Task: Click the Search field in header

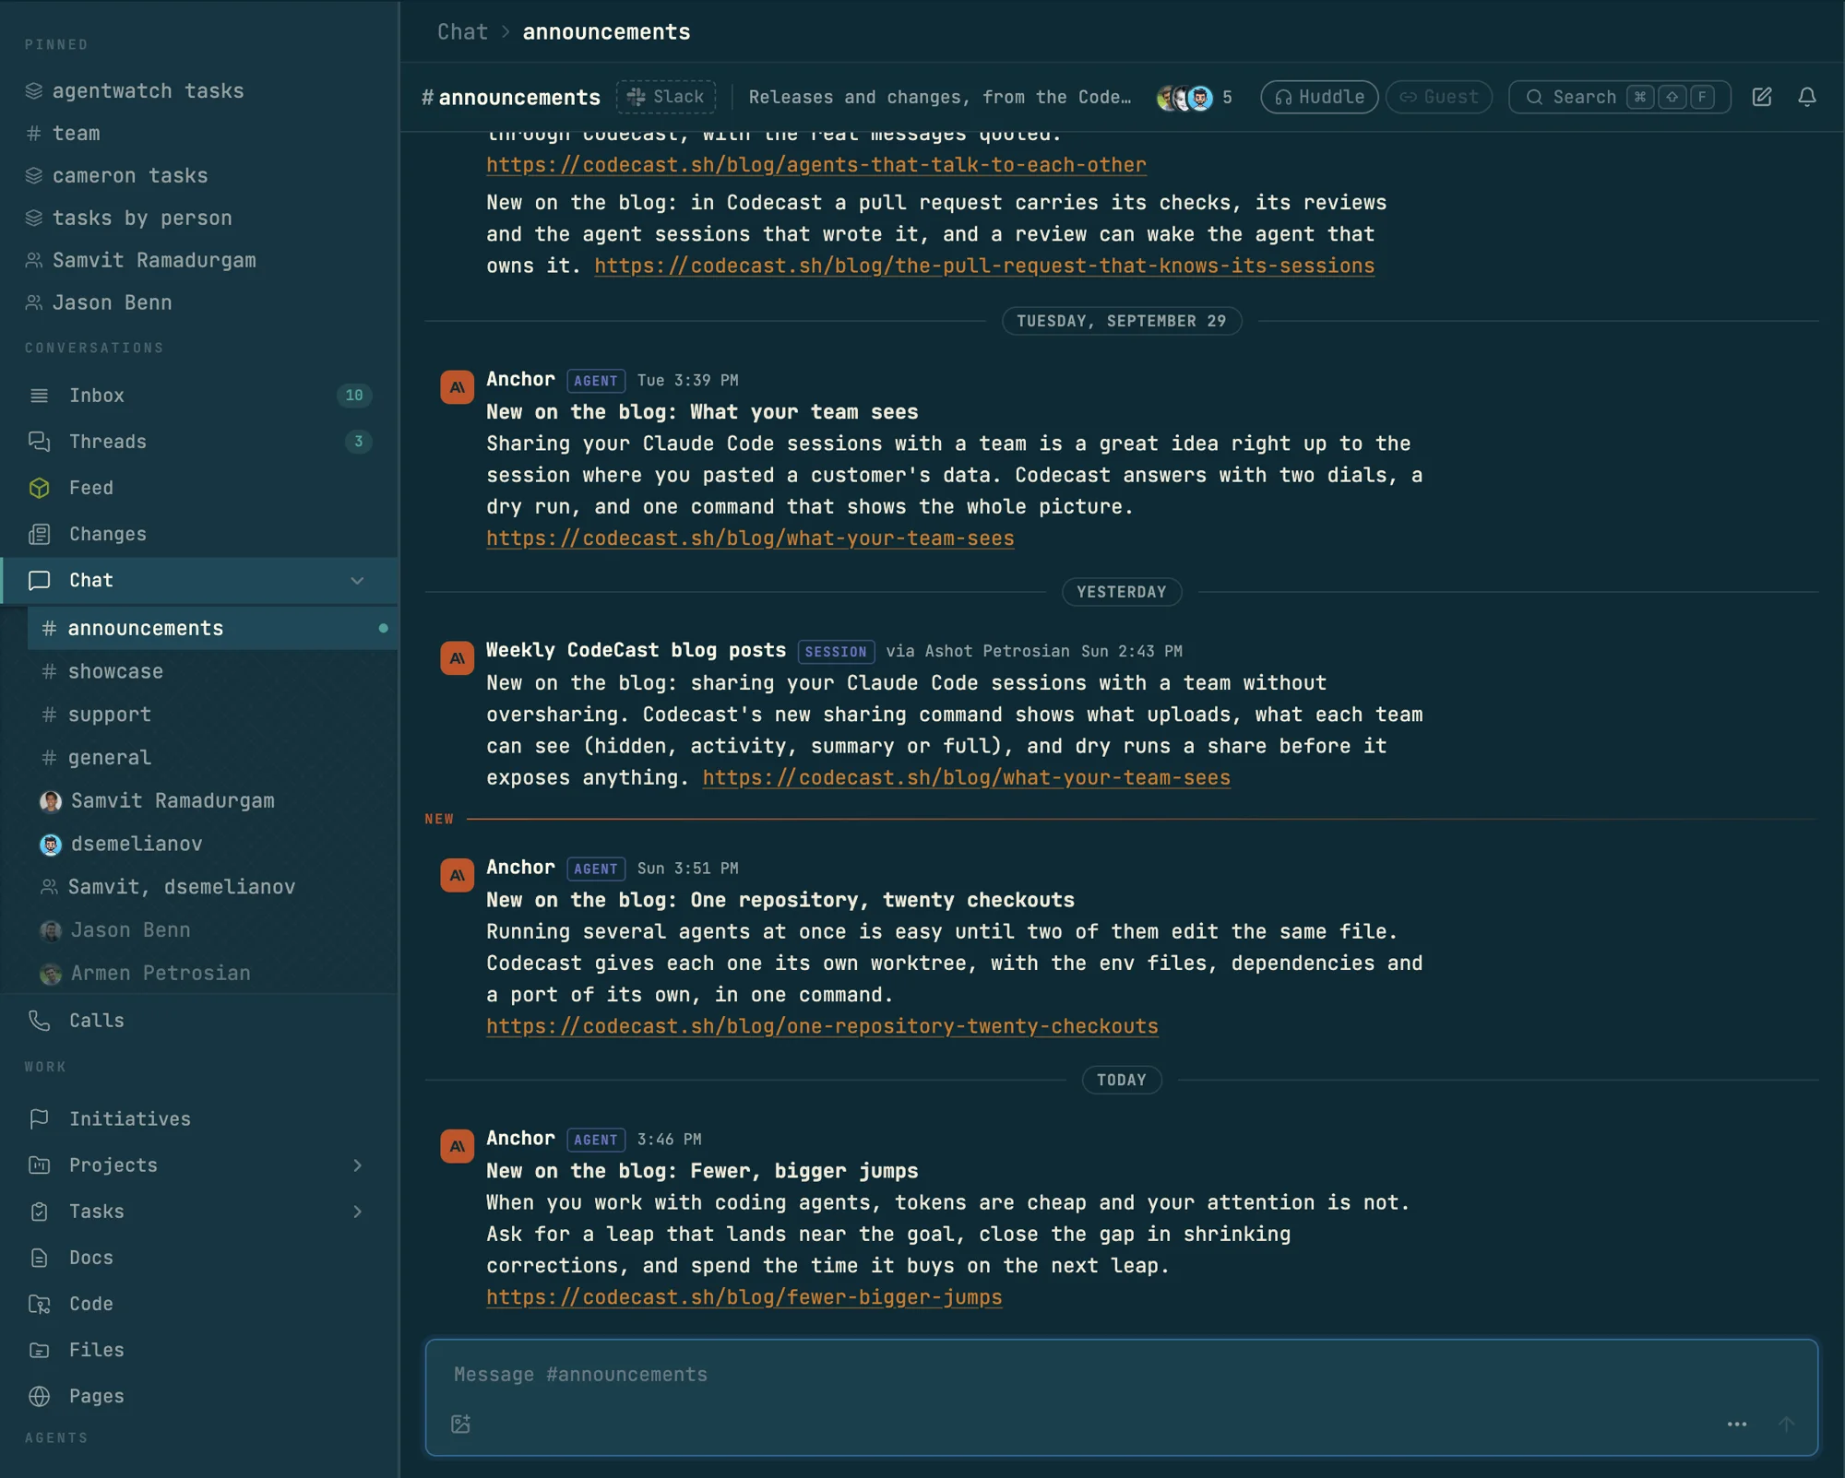Action: [x=1619, y=97]
